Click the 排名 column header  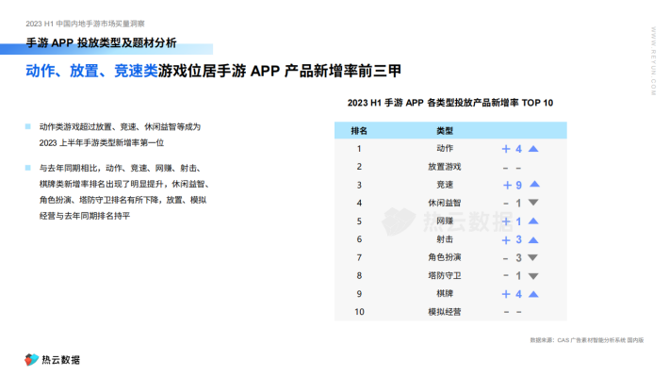359,131
